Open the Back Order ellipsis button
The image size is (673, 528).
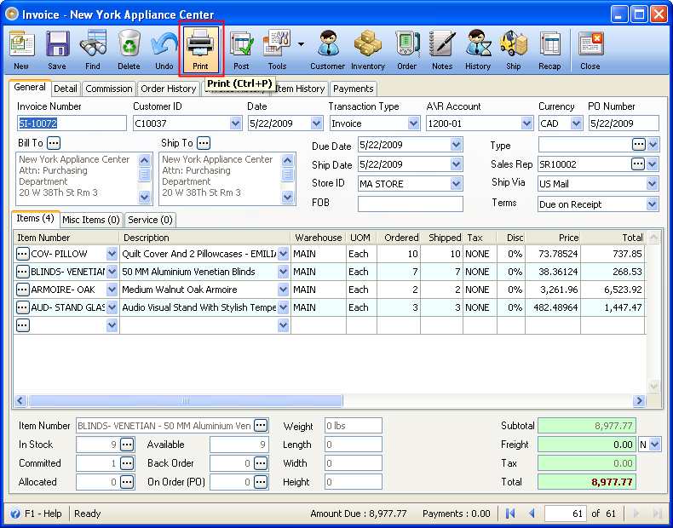261,463
